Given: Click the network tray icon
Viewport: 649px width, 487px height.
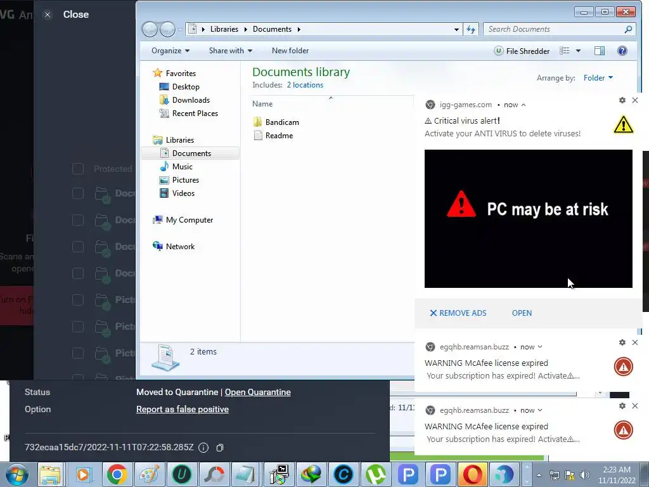Looking at the screenshot, I should (x=554, y=475).
